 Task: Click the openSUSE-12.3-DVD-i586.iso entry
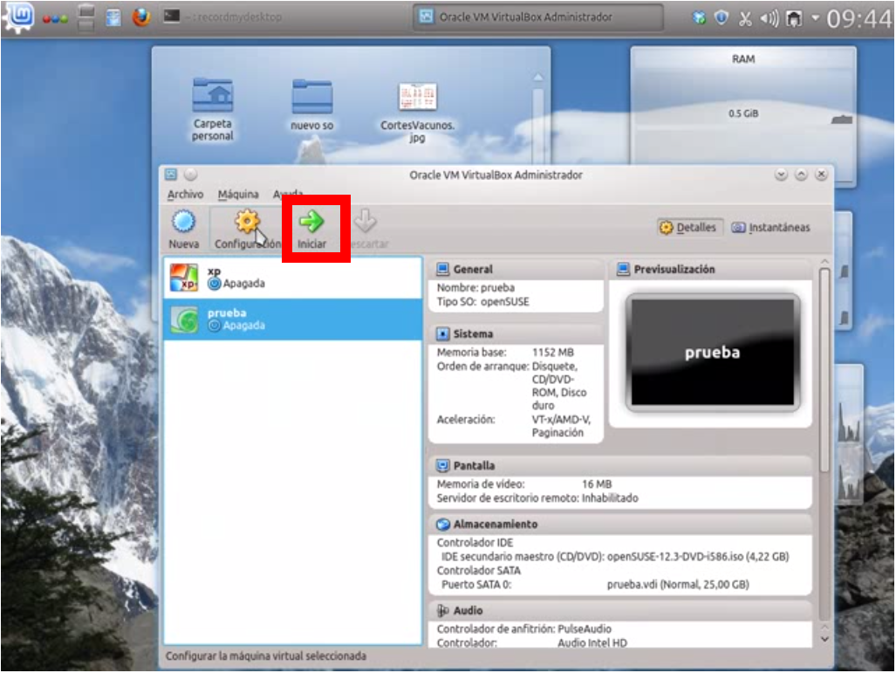tap(698, 556)
